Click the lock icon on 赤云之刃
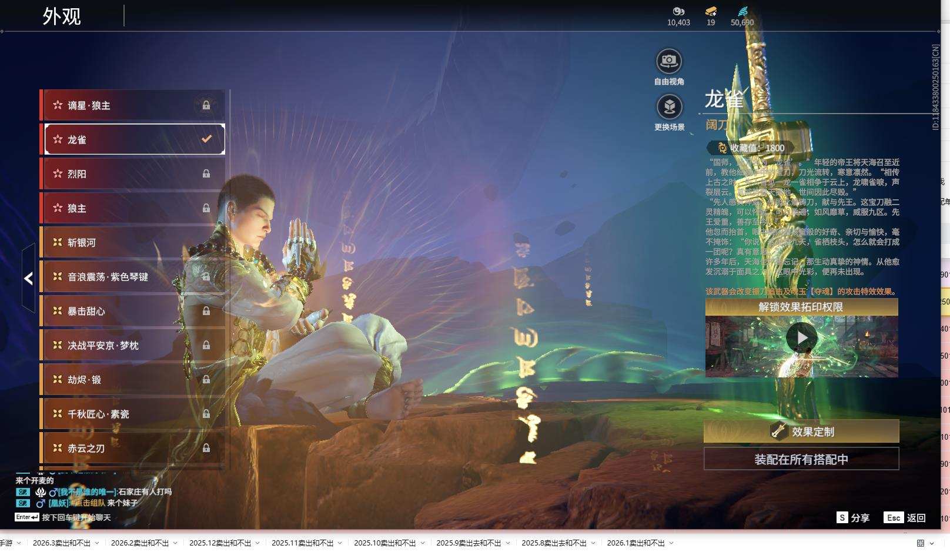This screenshot has height=552, width=950. click(x=206, y=449)
